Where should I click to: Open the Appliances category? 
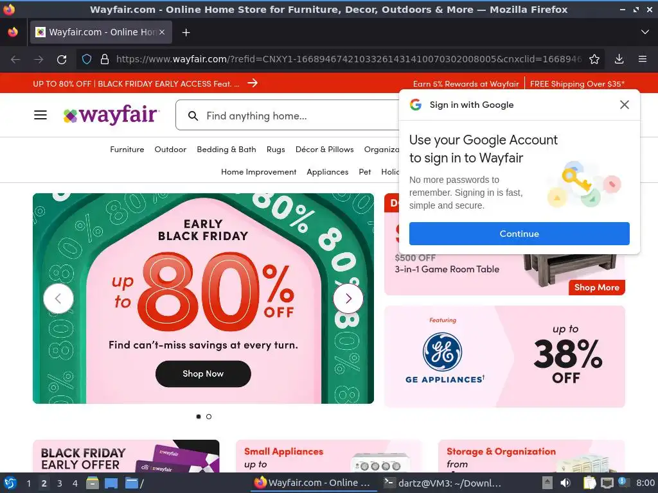(x=327, y=172)
